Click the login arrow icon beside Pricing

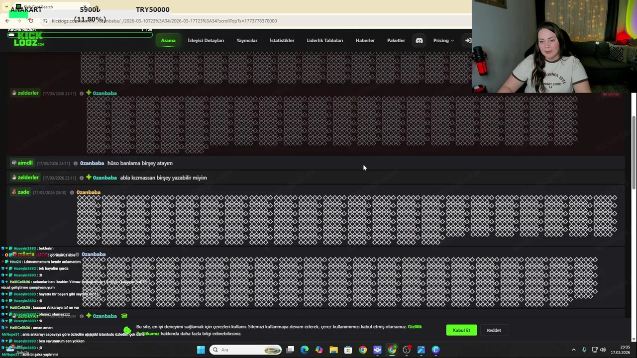467,40
